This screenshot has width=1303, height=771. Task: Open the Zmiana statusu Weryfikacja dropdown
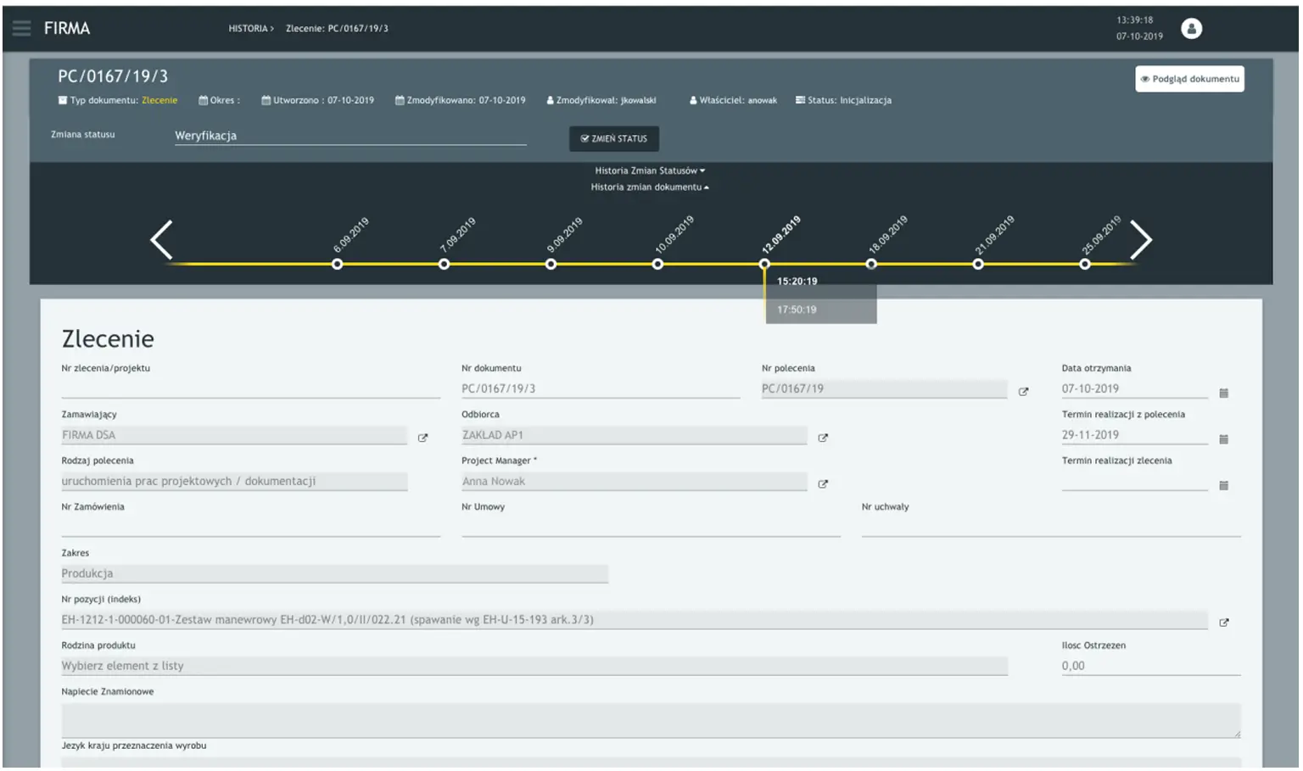point(350,136)
